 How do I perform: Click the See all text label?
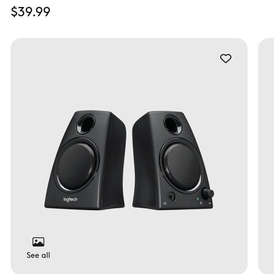38,255
